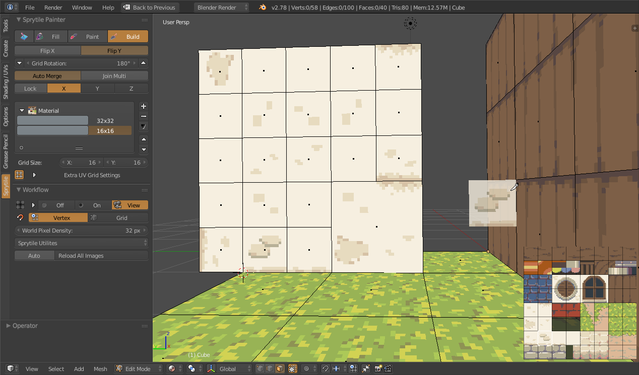Image resolution: width=639 pixels, height=375 pixels.
Task: Open the Sprytile Utilites dropdown
Action: coord(82,243)
